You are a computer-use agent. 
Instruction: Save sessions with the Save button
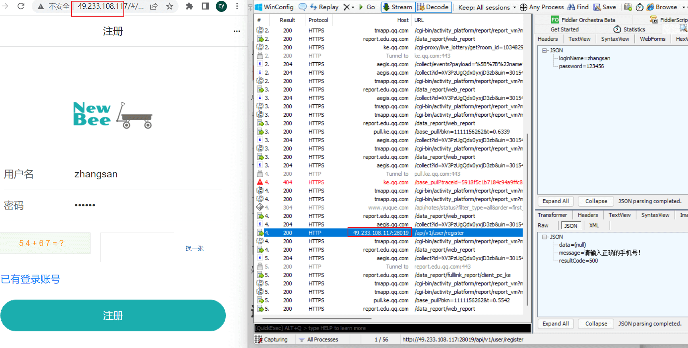point(605,7)
